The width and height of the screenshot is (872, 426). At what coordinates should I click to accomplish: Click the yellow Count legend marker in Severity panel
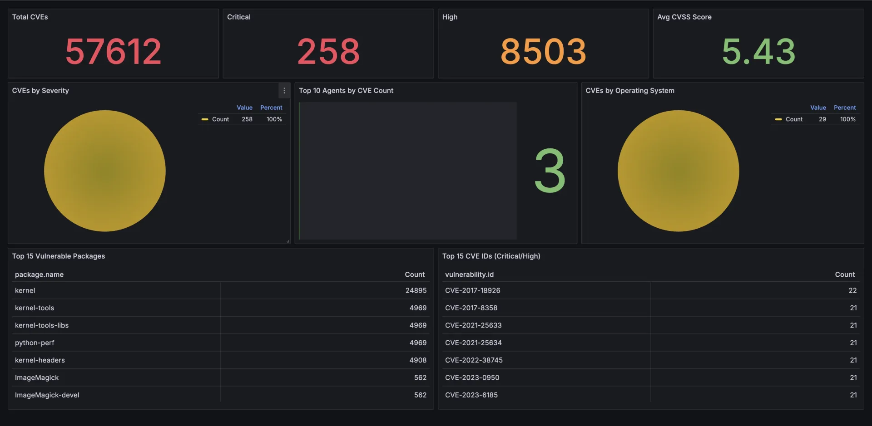pyautogui.click(x=205, y=119)
